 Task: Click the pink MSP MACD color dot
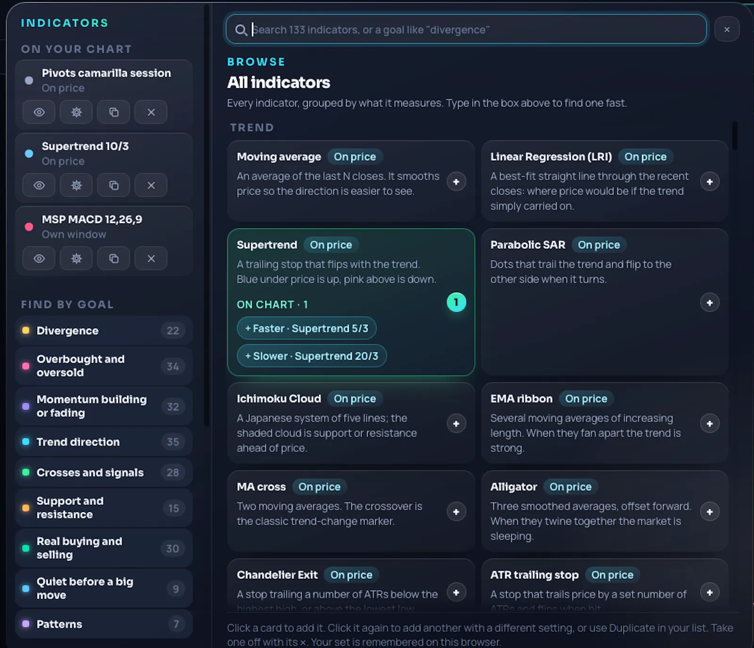point(29,227)
